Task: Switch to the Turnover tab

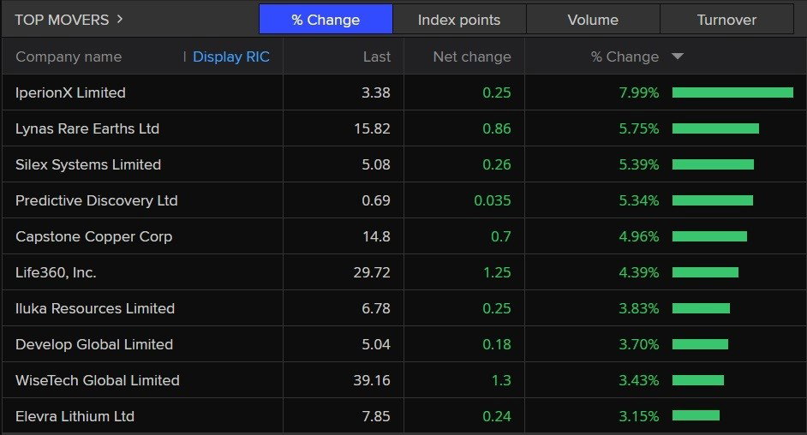Action: 726,20
